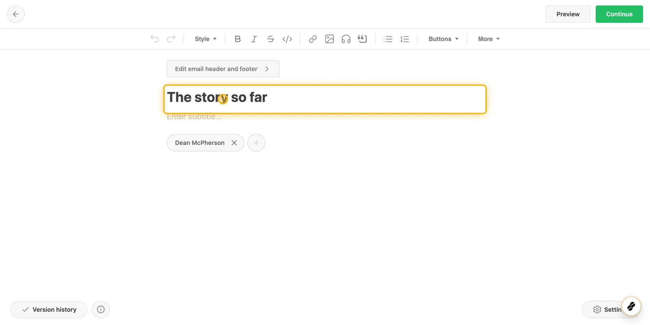The width and height of the screenshot is (650, 325).
Task: Insert a code block
Action: tap(287, 39)
